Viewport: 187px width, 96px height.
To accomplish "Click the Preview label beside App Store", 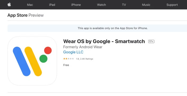I will coord(36,15).
